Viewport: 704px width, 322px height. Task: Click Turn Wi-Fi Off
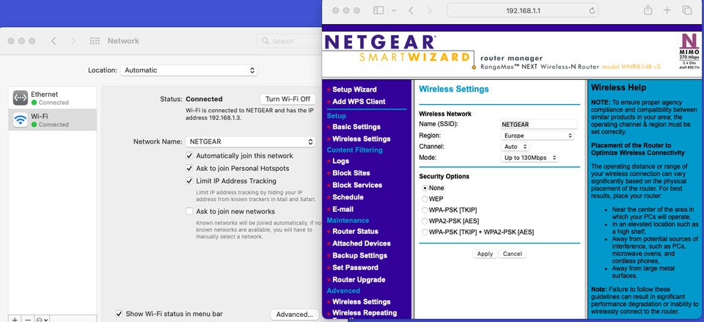pyautogui.click(x=287, y=99)
